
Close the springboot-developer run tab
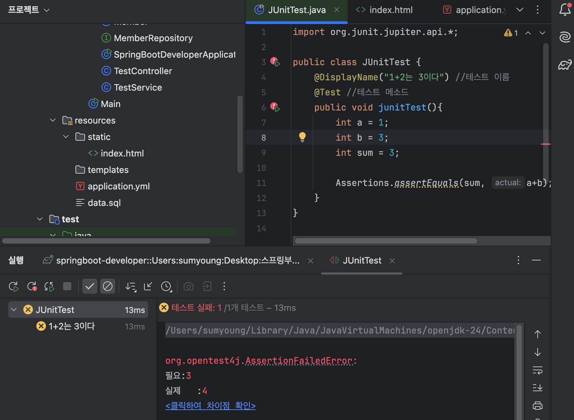[311, 261]
